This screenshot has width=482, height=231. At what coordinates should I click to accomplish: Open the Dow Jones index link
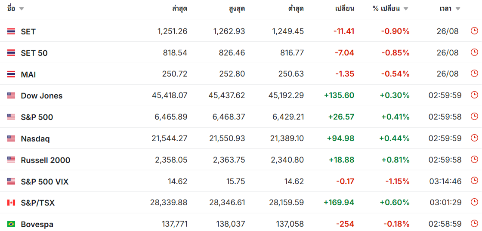coord(41,96)
